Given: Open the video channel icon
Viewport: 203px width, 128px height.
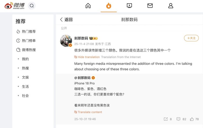Looking at the screenshot, I should 129,6.
